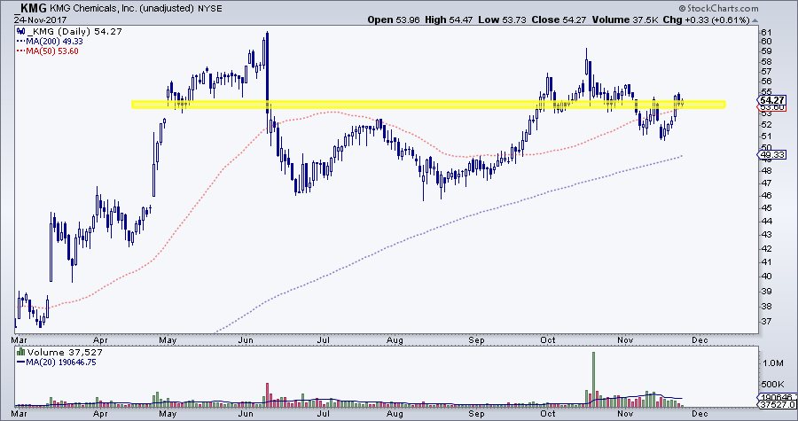The image size is (798, 421).
Task: Click the MA(20) volume average legend marker
Action: click(x=21, y=363)
